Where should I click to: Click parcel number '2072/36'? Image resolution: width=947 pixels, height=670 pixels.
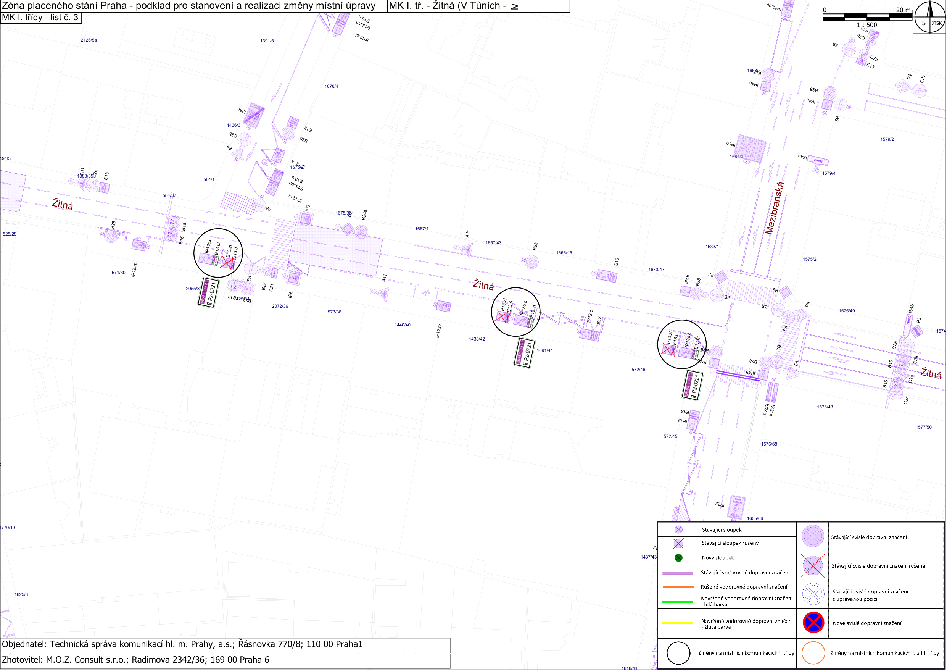(280, 306)
